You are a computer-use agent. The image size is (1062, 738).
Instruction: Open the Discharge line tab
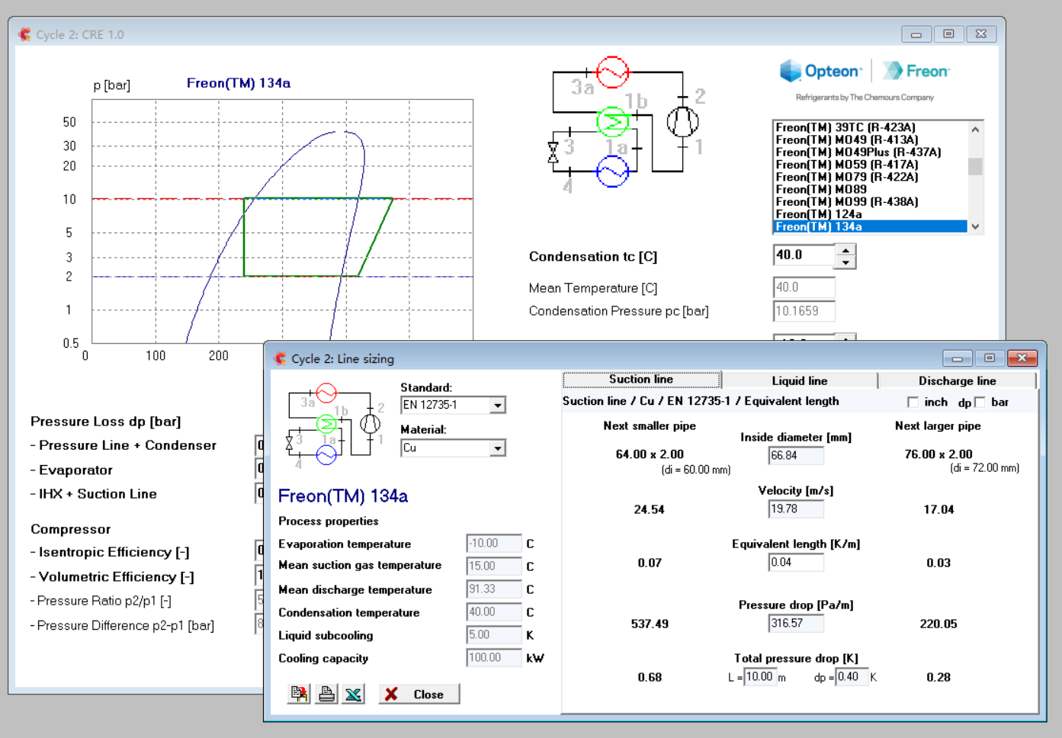(957, 380)
